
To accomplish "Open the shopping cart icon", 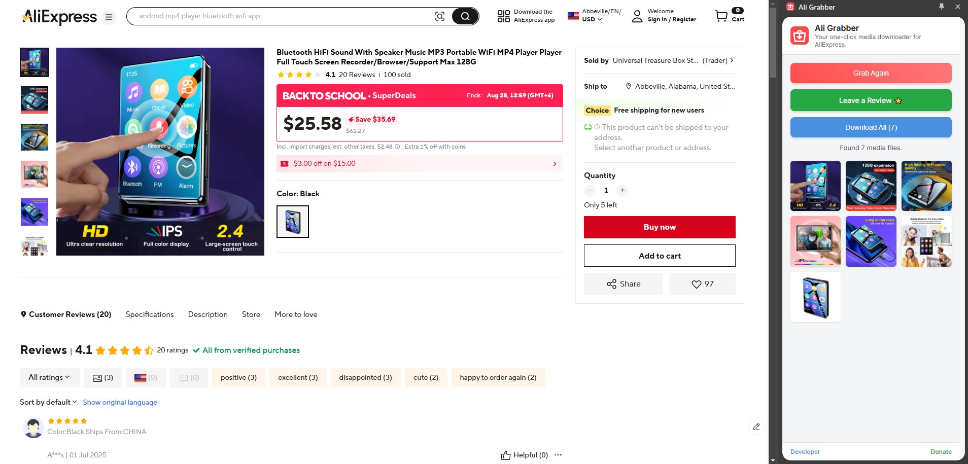I will click(721, 16).
